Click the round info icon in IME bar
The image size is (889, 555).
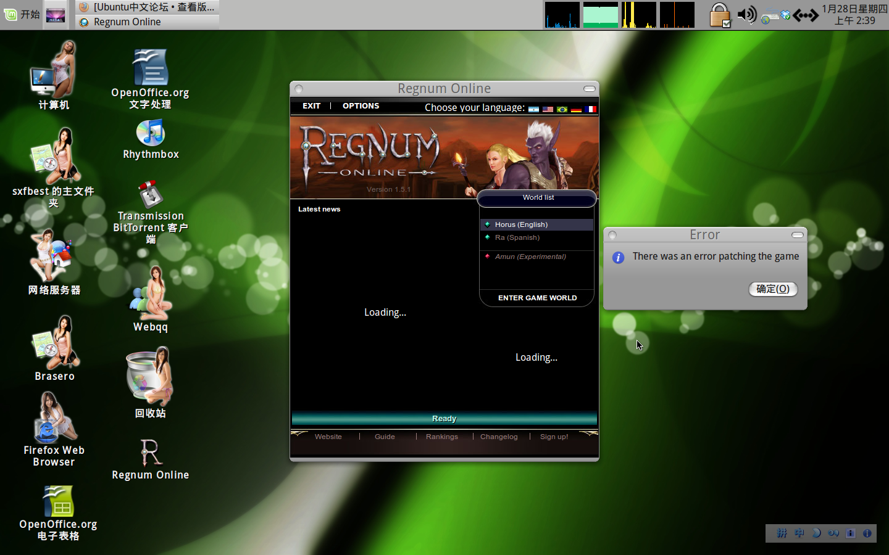pos(867,533)
